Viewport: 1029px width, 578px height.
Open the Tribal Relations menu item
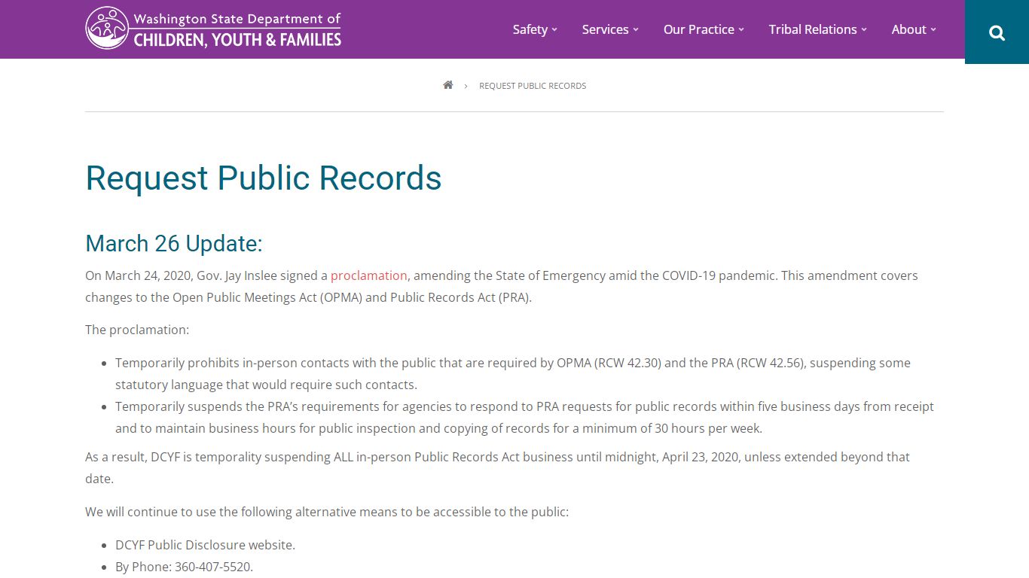tap(813, 29)
